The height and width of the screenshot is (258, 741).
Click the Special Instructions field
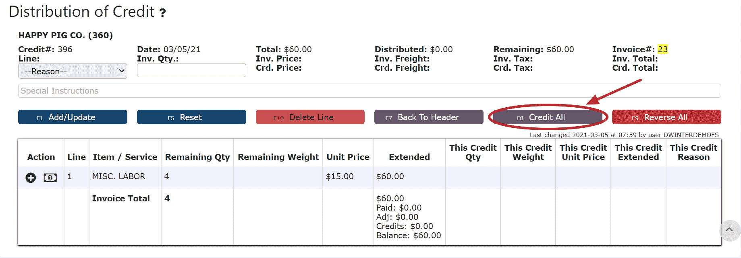369,91
